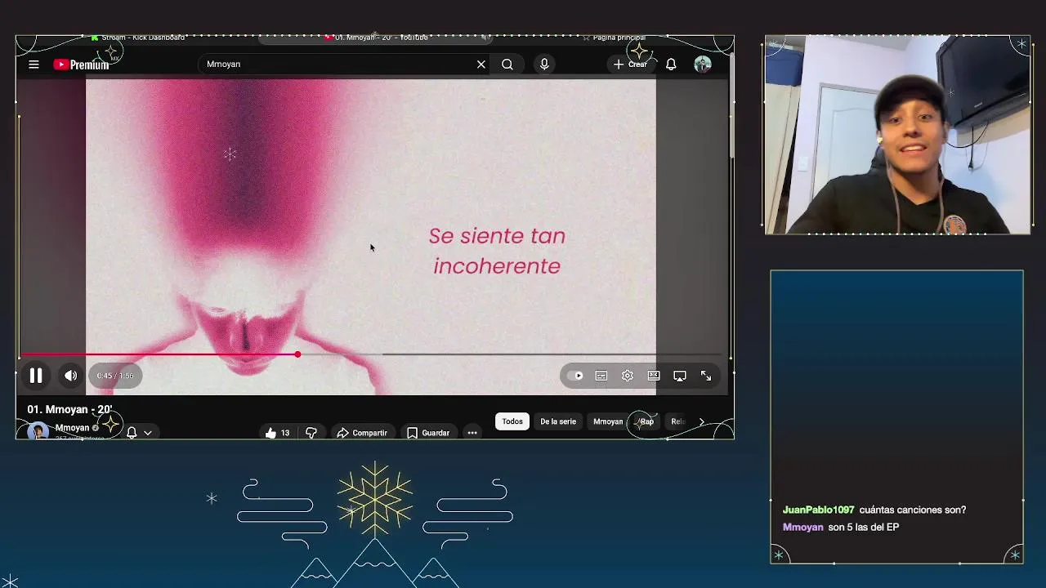Click chat message 'son 5 las del EP'
This screenshot has height=588, width=1046.
click(864, 527)
